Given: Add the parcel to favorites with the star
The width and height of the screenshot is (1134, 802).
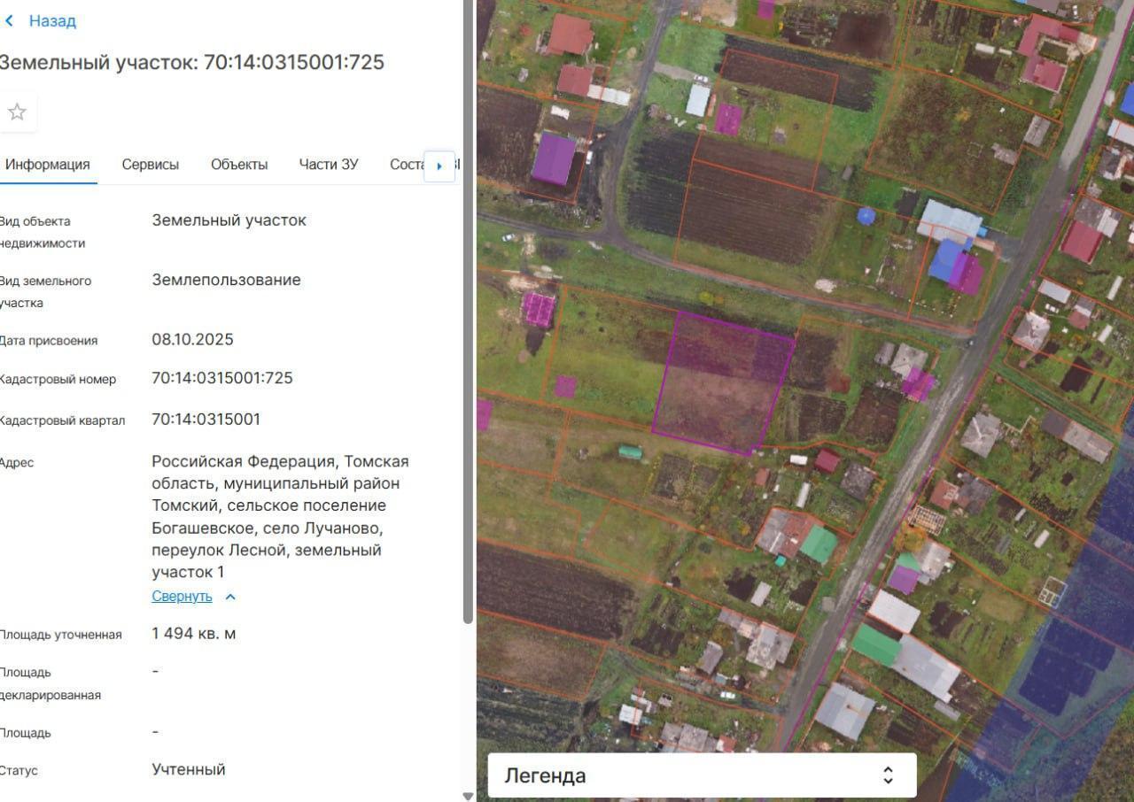Looking at the screenshot, I should click(x=17, y=112).
